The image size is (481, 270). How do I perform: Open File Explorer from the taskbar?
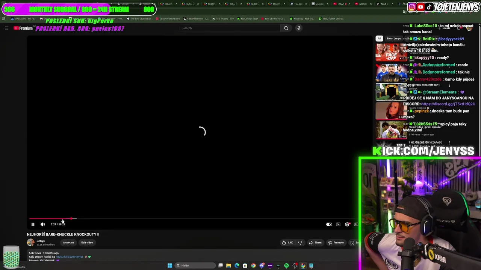228,265
